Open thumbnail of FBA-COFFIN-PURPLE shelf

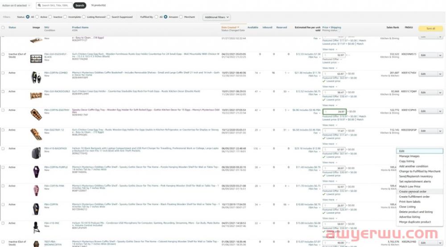(36, 172)
